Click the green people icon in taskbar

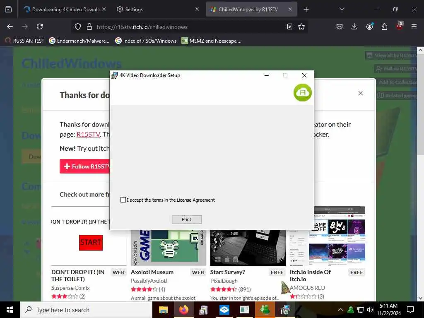point(265,310)
